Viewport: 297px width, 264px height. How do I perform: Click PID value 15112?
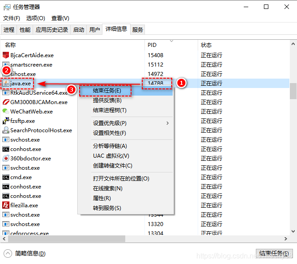click(155, 65)
